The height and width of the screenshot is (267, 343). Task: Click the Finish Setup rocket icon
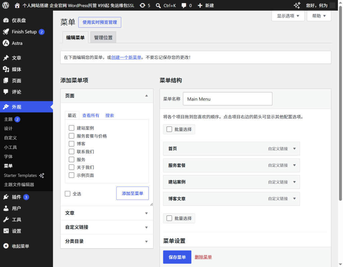coord(6,32)
